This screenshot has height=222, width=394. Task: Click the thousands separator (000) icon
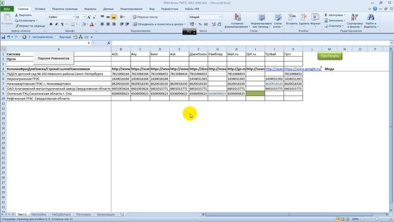tap(206, 24)
